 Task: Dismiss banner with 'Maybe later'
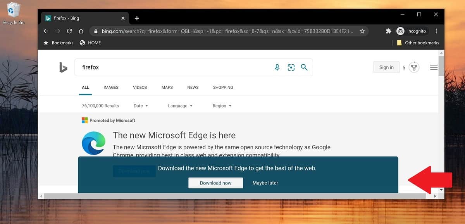pyautogui.click(x=265, y=183)
